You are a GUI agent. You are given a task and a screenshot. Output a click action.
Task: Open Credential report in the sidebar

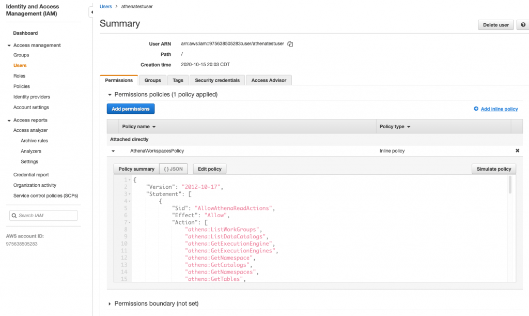[x=31, y=175]
